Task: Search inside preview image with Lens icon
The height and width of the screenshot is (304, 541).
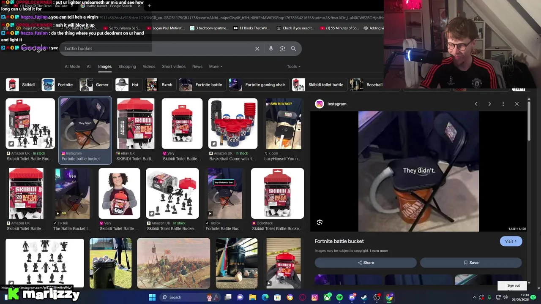Action: (320, 222)
